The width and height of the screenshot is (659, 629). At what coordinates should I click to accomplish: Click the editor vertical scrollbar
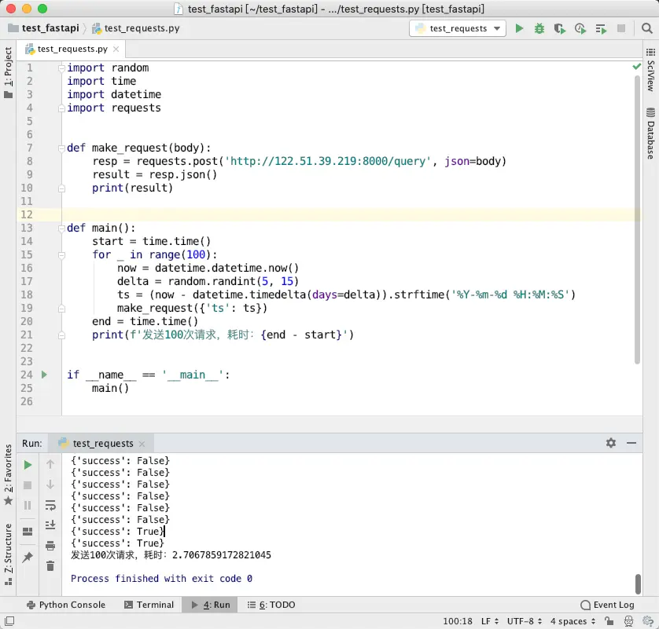pyautogui.click(x=637, y=219)
